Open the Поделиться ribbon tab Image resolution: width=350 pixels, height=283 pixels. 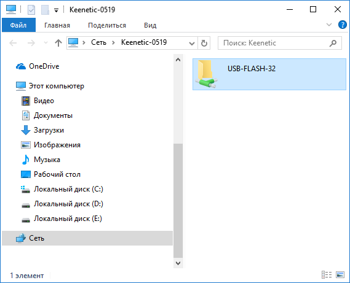click(x=107, y=25)
